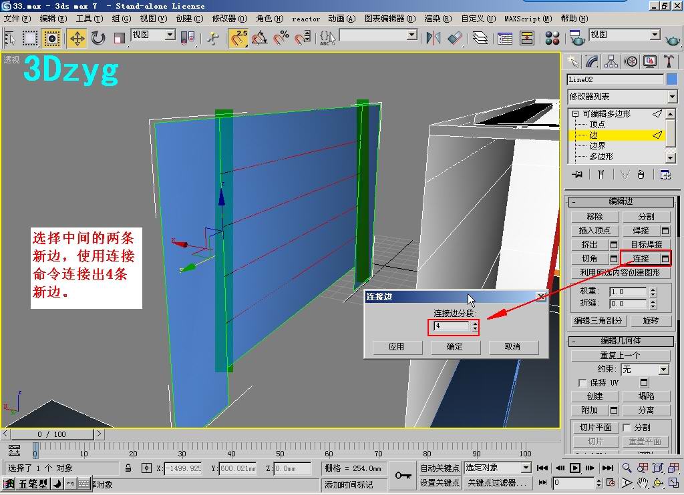Tick the 分割 checkbox beside 切片平面
Screen dimensions: 684x495
tap(627, 428)
